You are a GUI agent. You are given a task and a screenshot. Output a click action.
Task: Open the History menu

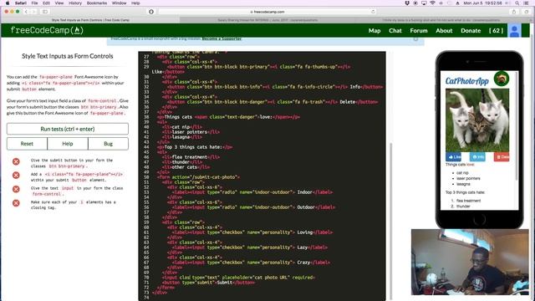pyautogui.click(x=75, y=3)
